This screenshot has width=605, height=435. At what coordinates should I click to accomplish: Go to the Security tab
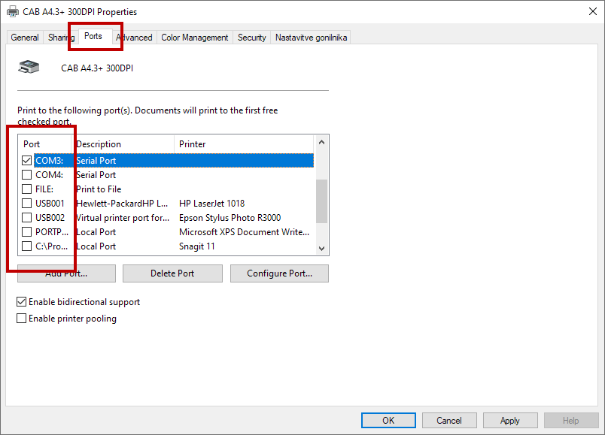(251, 38)
